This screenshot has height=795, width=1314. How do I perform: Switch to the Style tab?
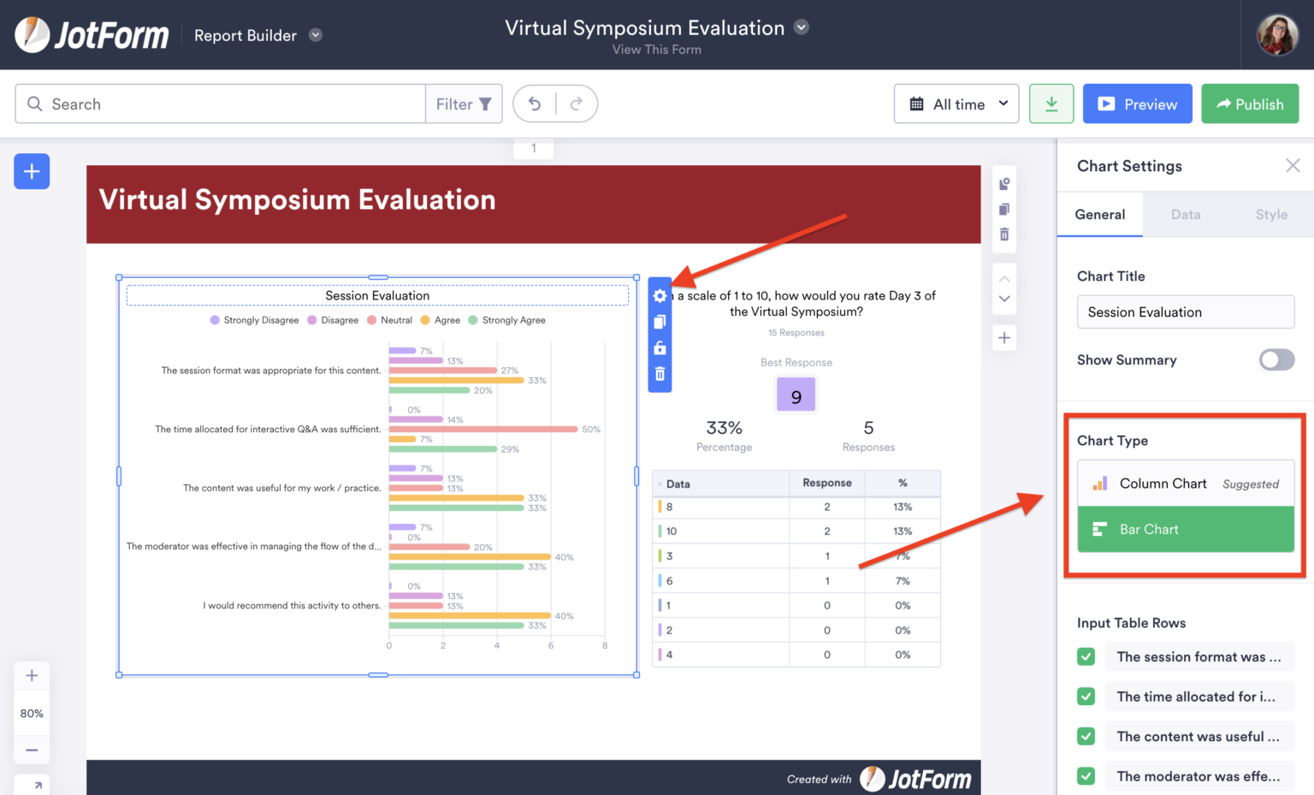coord(1271,214)
